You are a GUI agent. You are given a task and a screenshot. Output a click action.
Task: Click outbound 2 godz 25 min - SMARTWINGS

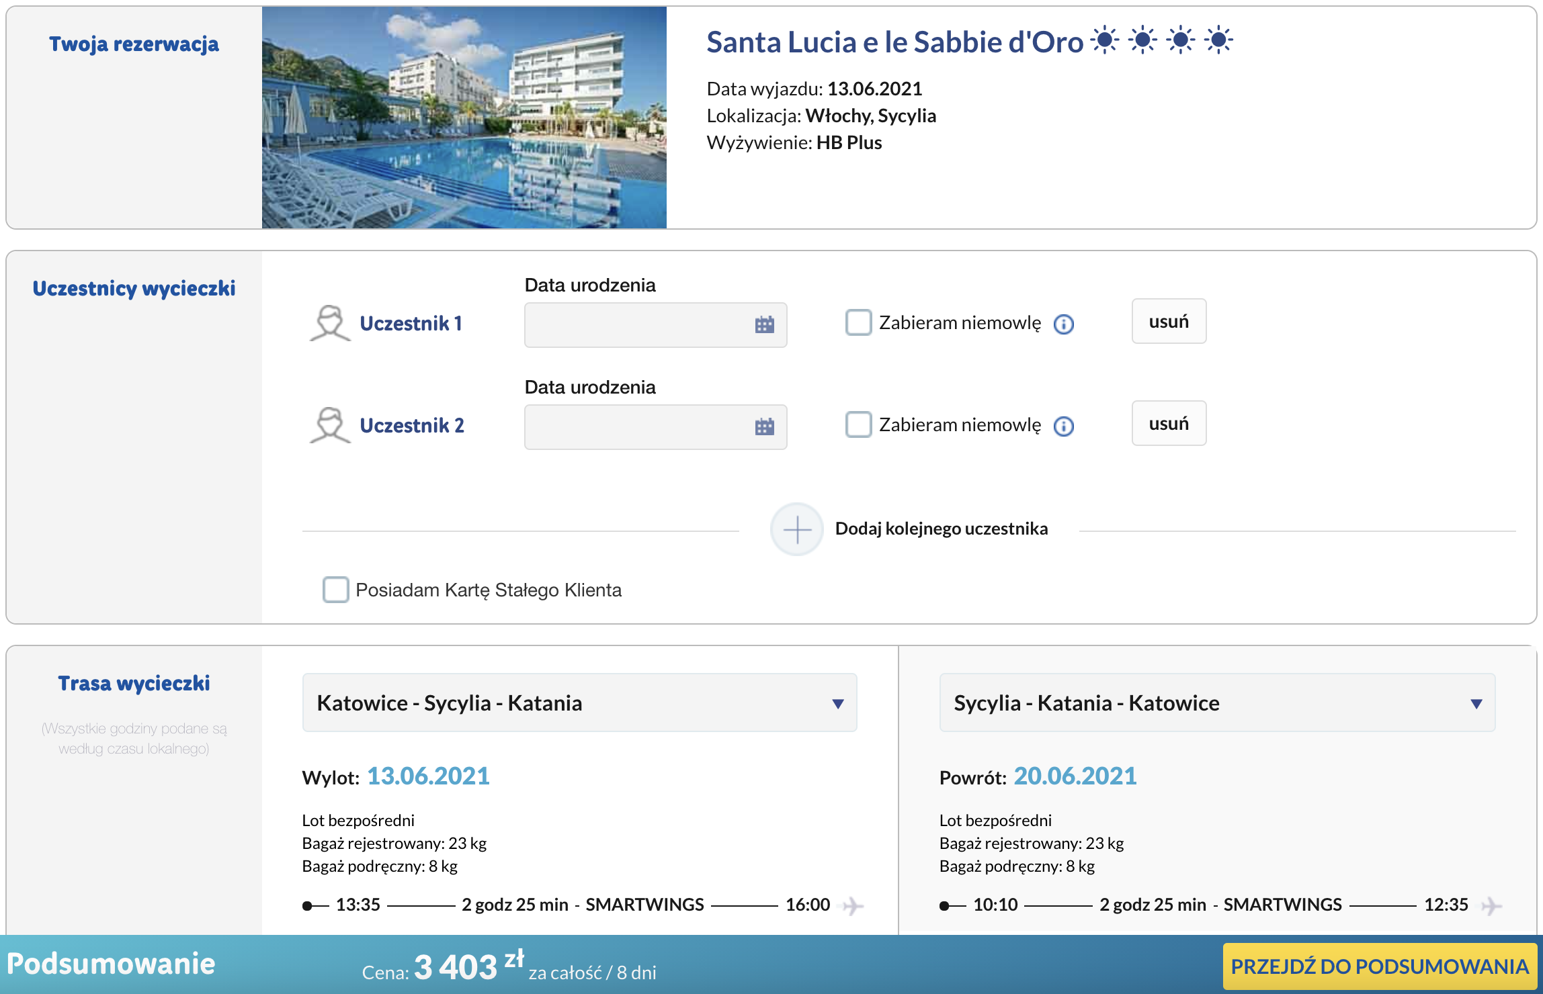(583, 905)
